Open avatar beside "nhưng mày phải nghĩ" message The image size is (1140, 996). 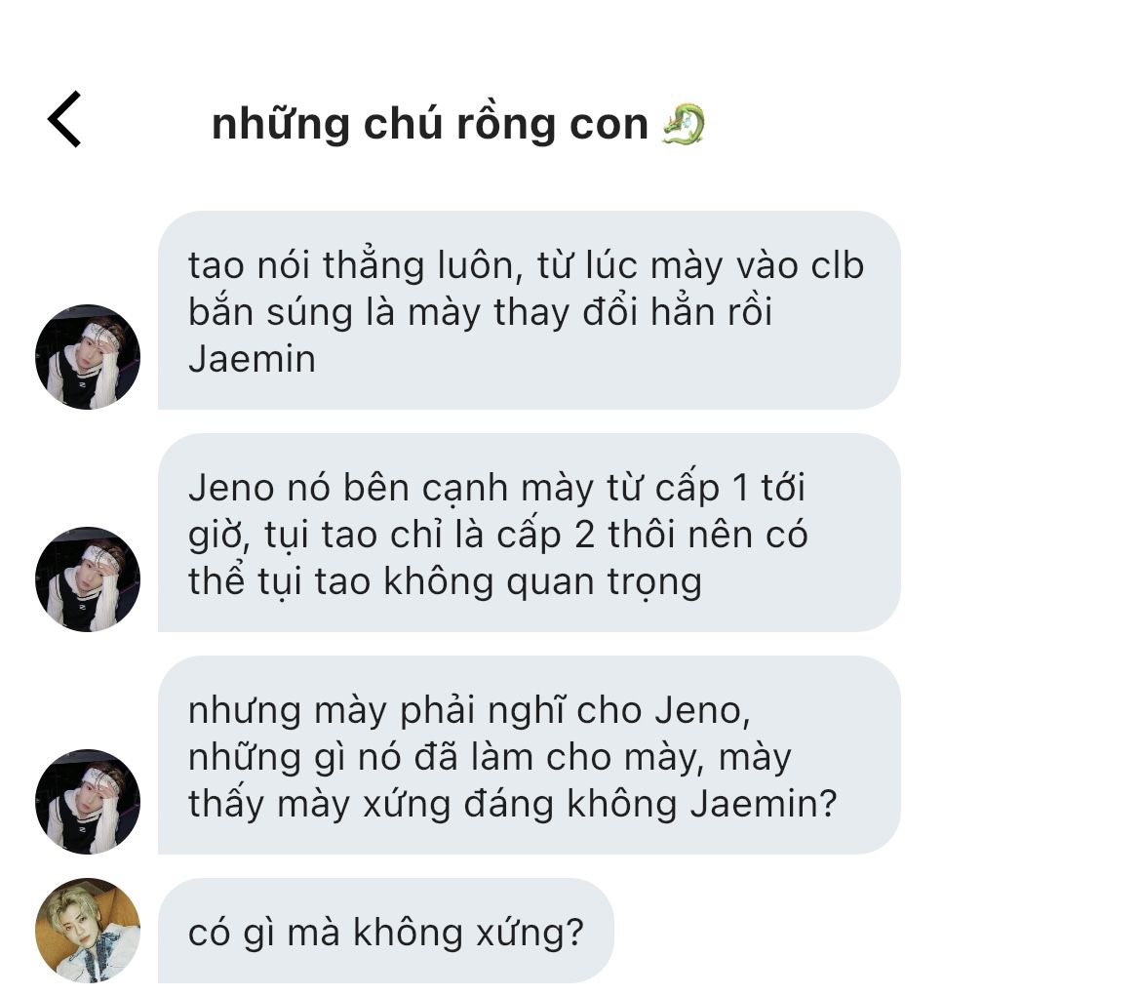click(x=87, y=802)
